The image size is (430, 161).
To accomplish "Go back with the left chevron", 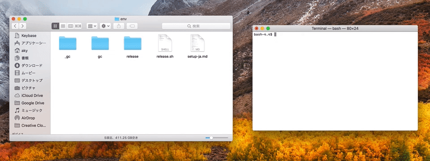I will (15, 26).
